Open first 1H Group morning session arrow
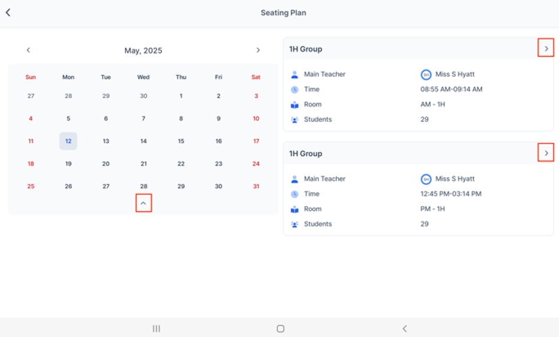This screenshot has width=559, height=337. (x=545, y=49)
